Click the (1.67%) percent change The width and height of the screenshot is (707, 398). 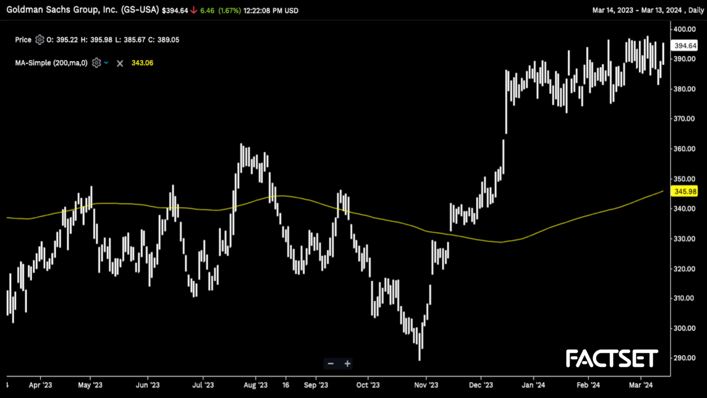pos(229,10)
